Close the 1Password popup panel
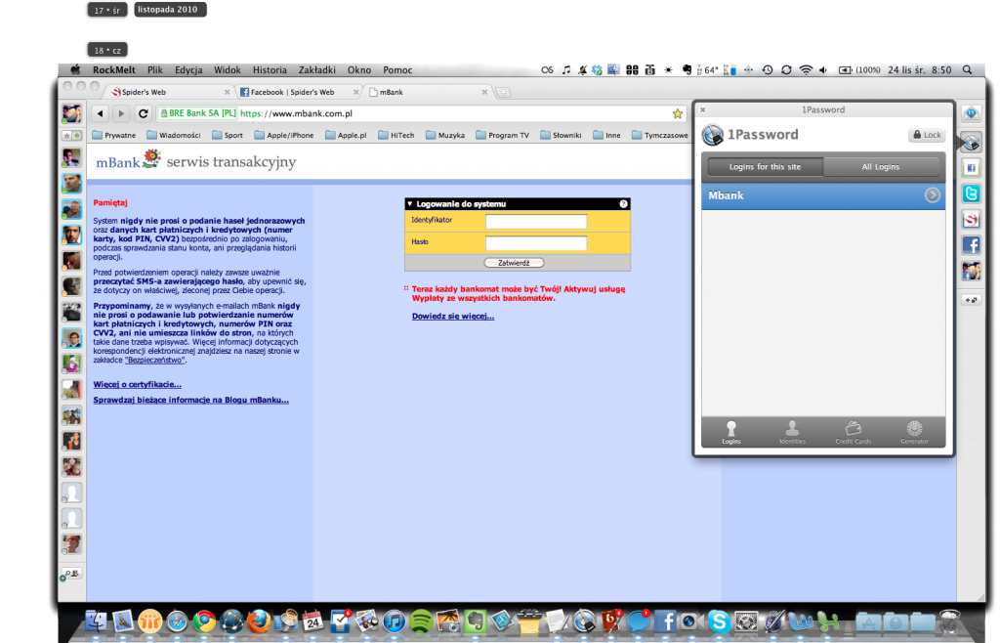This screenshot has height=643, width=1000. coord(703,109)
